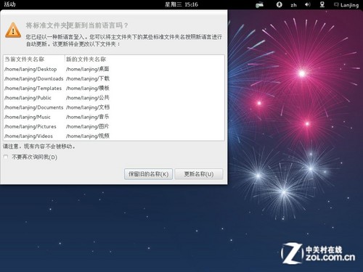Click the warning triangle icon in dialog
363x272 pixels.
13,30
